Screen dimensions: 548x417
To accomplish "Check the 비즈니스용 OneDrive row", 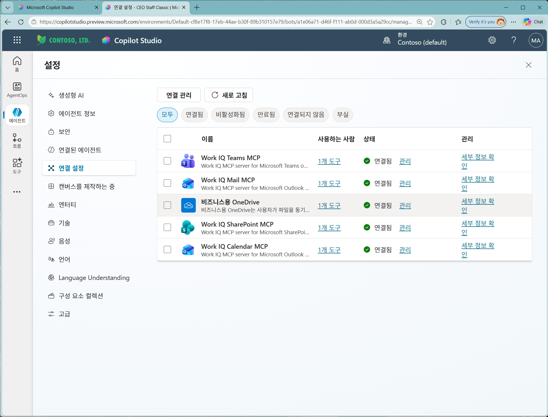I will coord(167,205).
